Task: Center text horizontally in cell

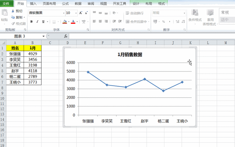Action: 100,21
